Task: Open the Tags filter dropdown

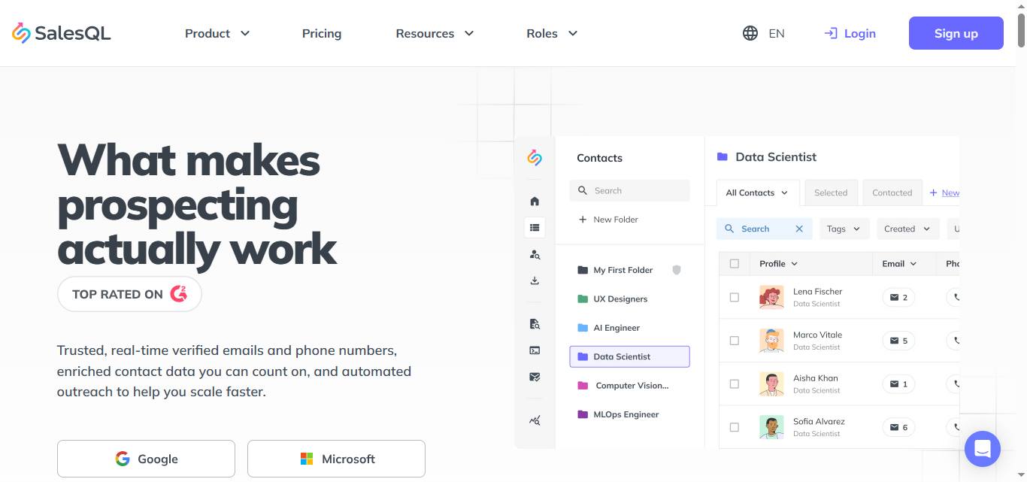Action: click(x=844, y=229)
